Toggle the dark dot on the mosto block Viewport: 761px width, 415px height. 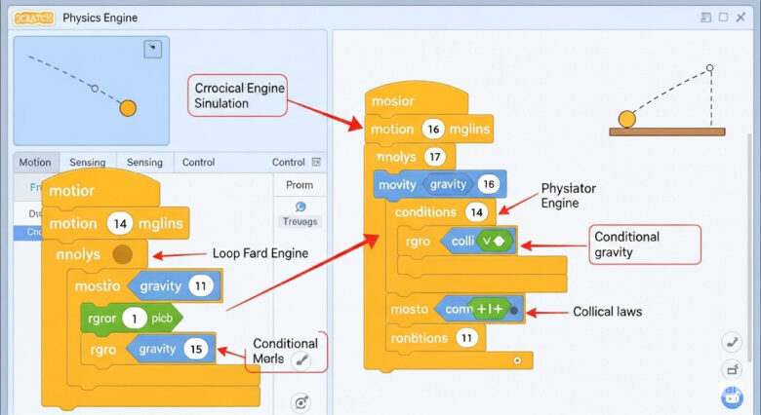pos(513,310)
